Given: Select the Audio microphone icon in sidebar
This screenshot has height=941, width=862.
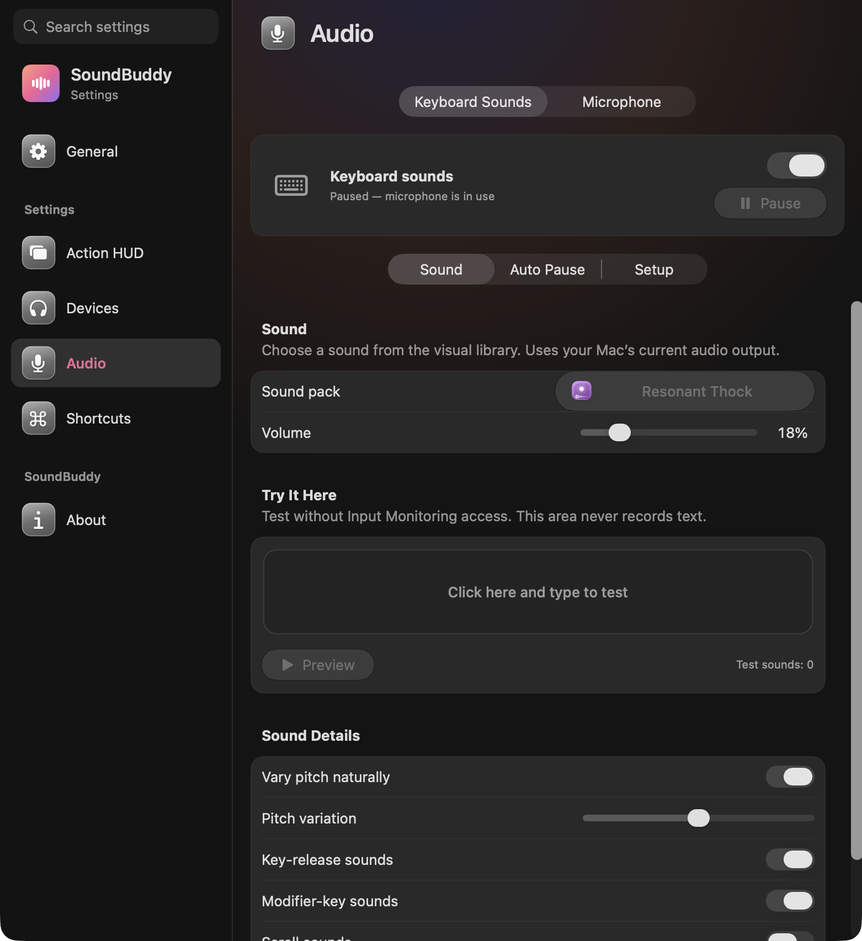Looking at the screenshot, I should coord(39,363).
